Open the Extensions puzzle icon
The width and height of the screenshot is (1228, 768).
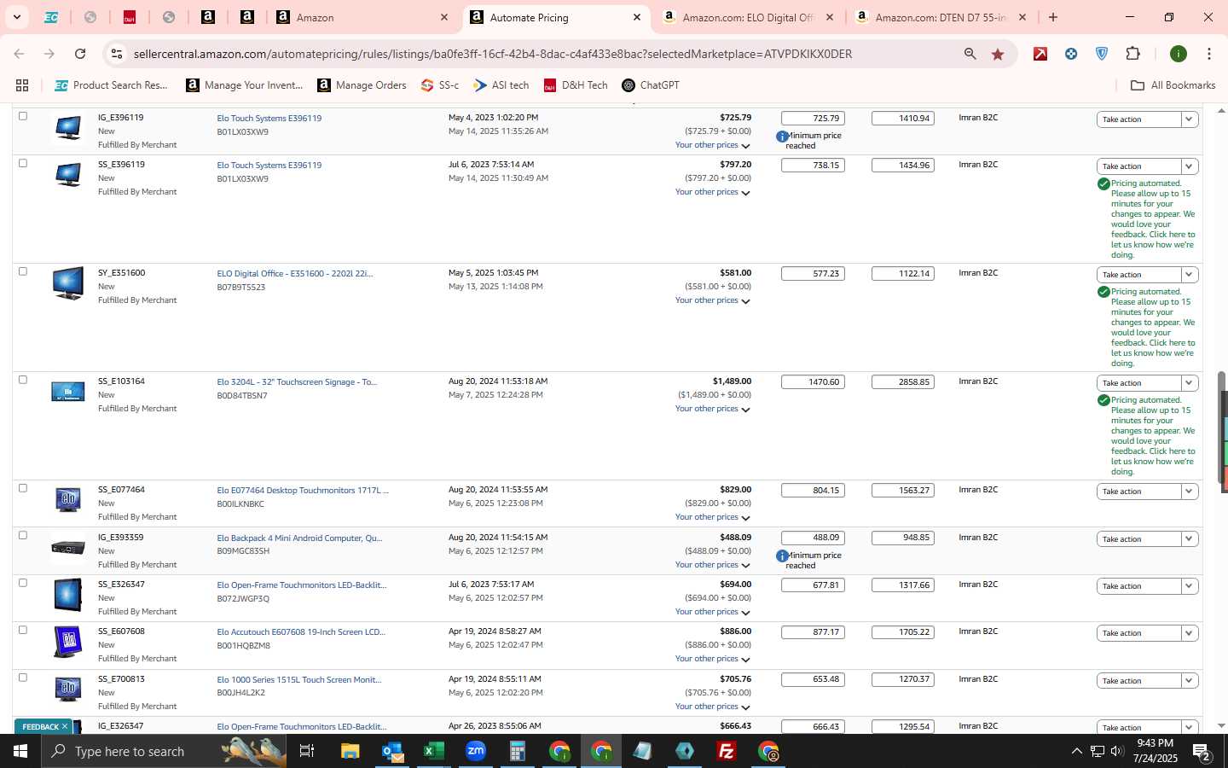1132,54
